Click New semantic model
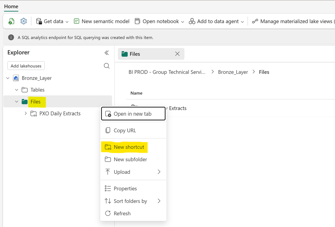335x227 pixels. point(102,21)
